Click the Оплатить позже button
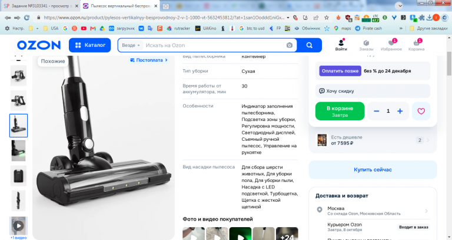The height and width of the screenshot is (240, 452). coord(340,71)
